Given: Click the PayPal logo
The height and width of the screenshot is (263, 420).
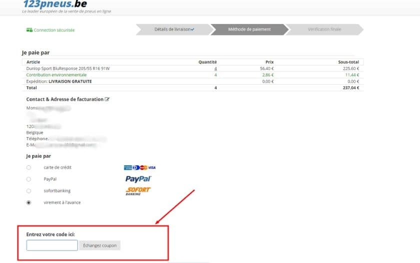Looking at the screenshot, I should tap(138, 179).
